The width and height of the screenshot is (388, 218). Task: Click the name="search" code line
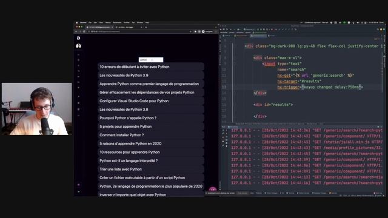[292, 70]
